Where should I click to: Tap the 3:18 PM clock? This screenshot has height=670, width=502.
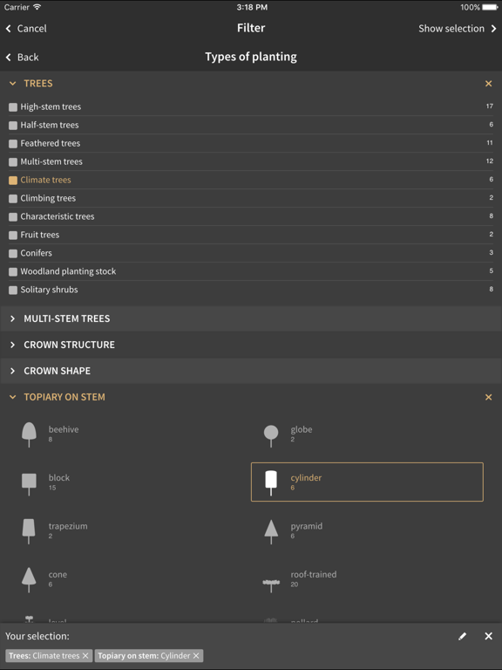[x=252, y=7]
